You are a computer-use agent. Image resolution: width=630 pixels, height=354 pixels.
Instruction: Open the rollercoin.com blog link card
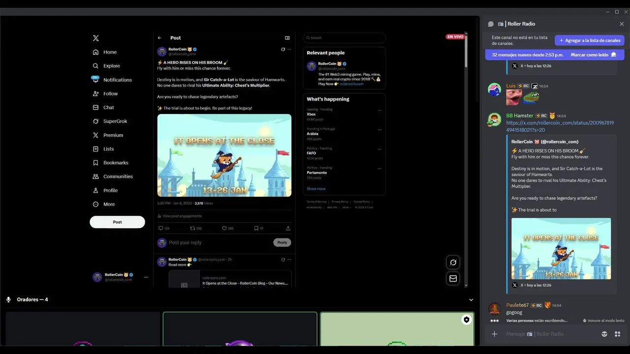[230, 279]
